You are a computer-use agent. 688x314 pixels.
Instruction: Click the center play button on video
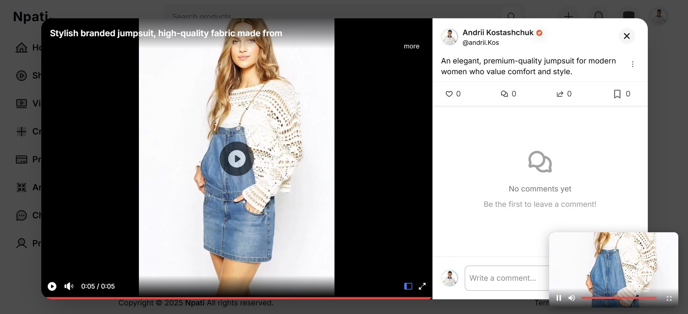click(x=237, y=159)
